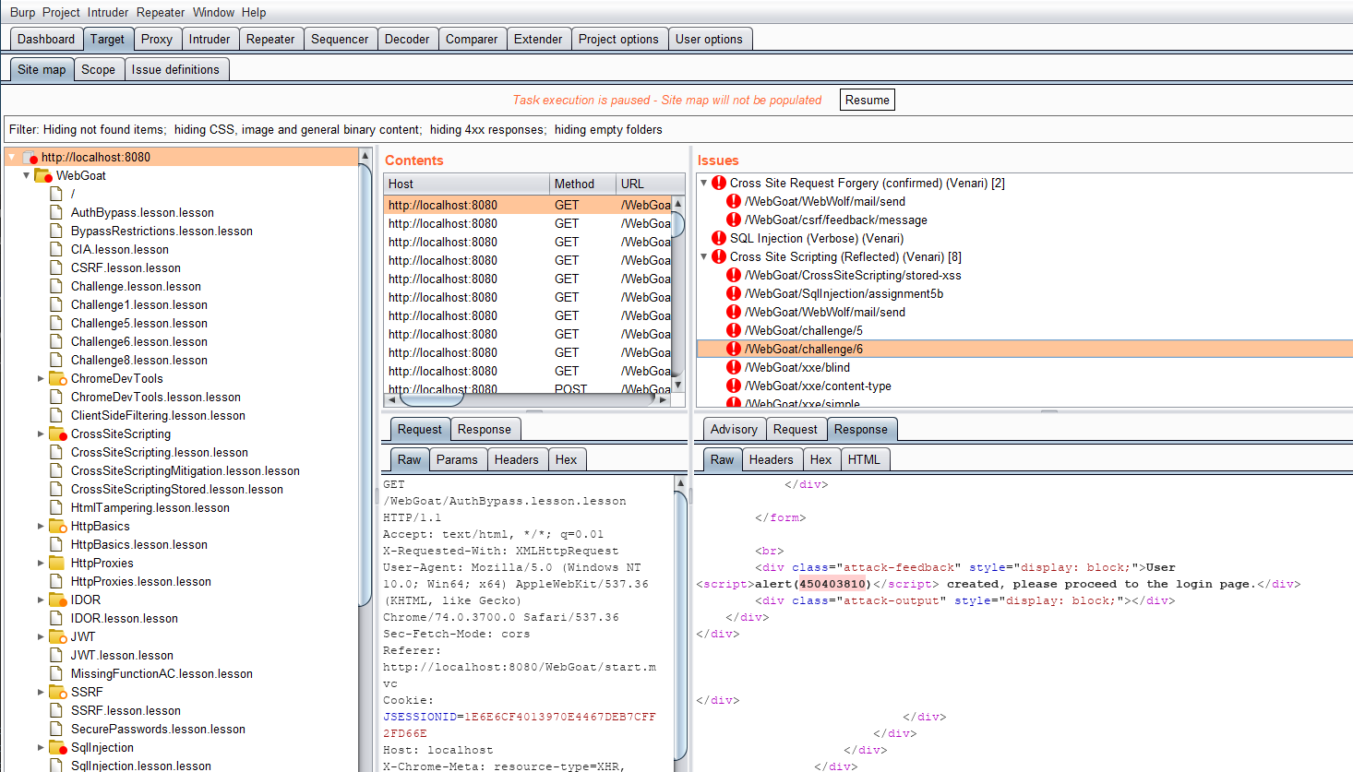Viewport: 1353px width, 772px height.
Task: Open the Scope sub-tab
Action: pyautogui.click(x=98, y=69)
